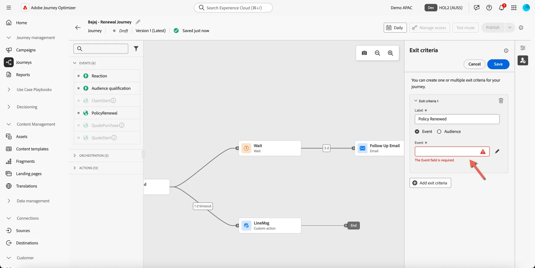Select the Follow Up Email node
The width and height of the screenshot is (535, 268).
click(379, 148)
